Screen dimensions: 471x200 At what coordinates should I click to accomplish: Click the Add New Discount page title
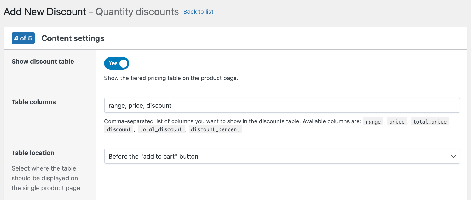click(45, 12)
